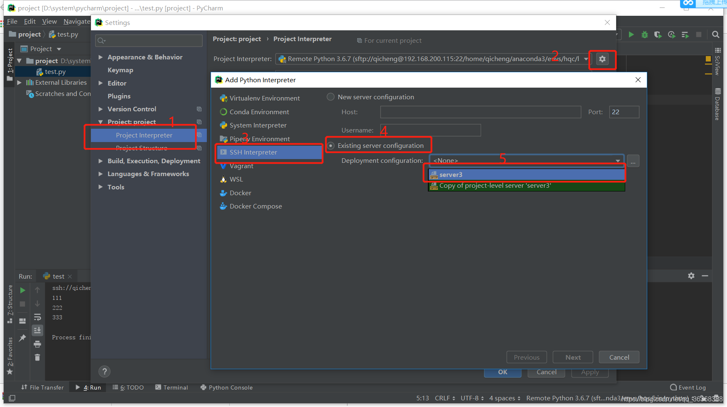The image size is (727, 407).
Task: Click tool window toggle icon in status bar
Action: click(x=12, y=398)
